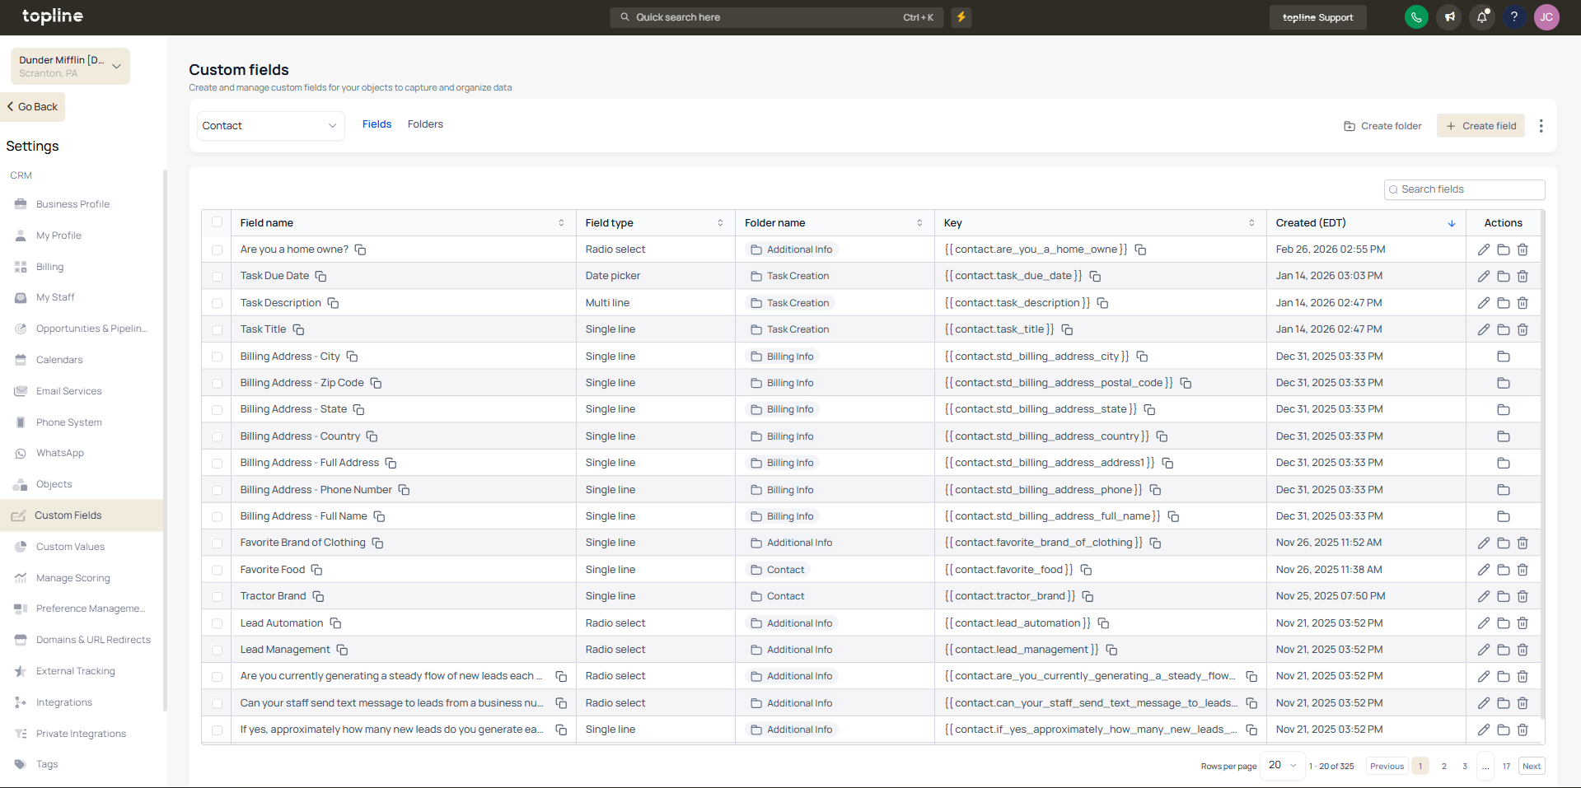
Task: Focus the Quick search bar
Action: click(x=777, y=17)
